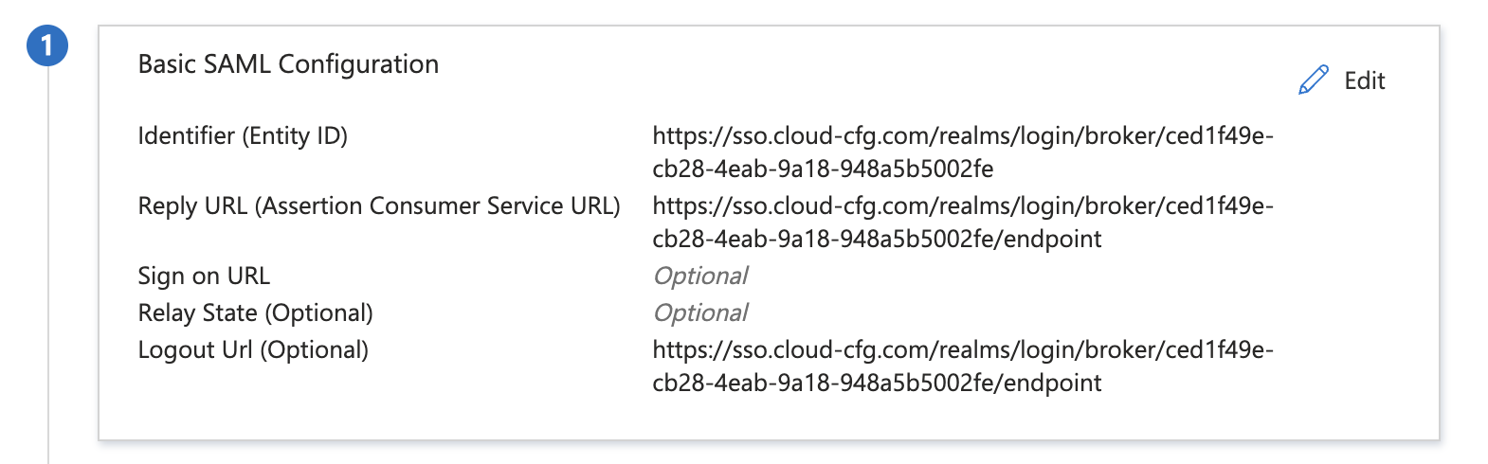The width and height of the screenshot is (1488, 464).
Task: Click the first line of the Reply URL value
Action: coord(963,206)
